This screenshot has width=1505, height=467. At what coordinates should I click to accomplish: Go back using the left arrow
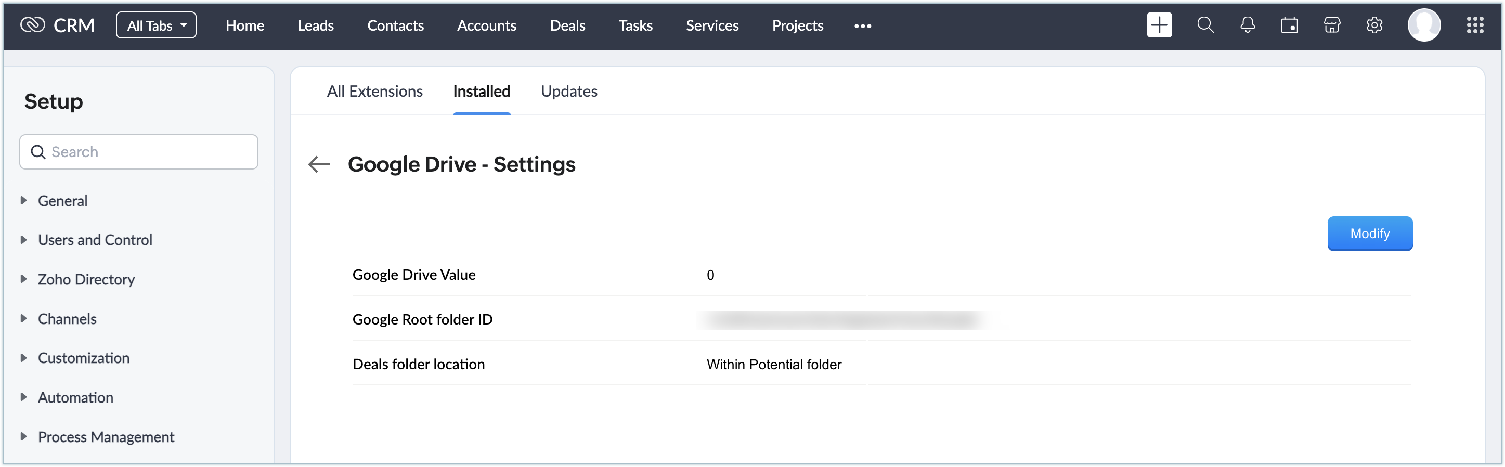319,164
